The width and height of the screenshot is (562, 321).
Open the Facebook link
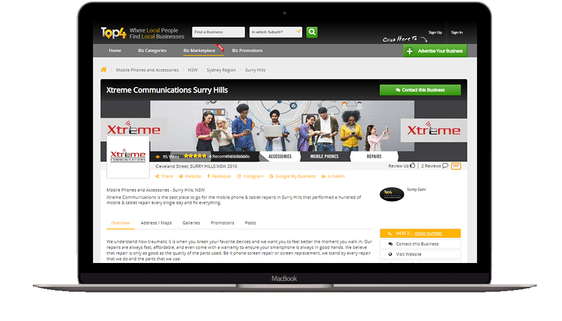click(219, 176)
